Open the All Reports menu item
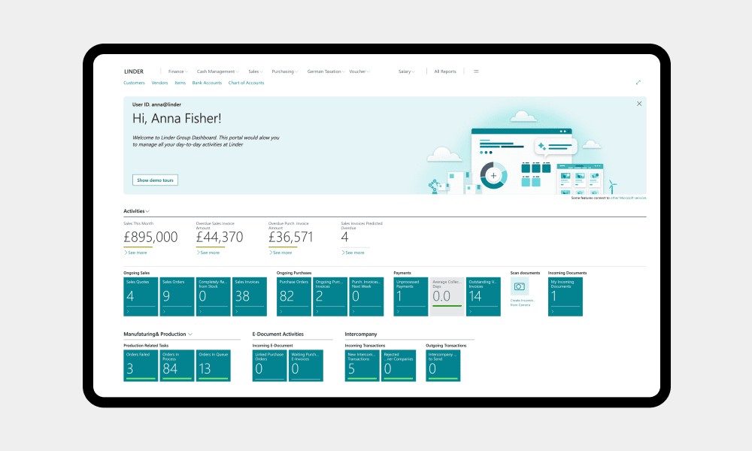Image resolution: width=752 pixels, height=451 pixels. (445, 71)
